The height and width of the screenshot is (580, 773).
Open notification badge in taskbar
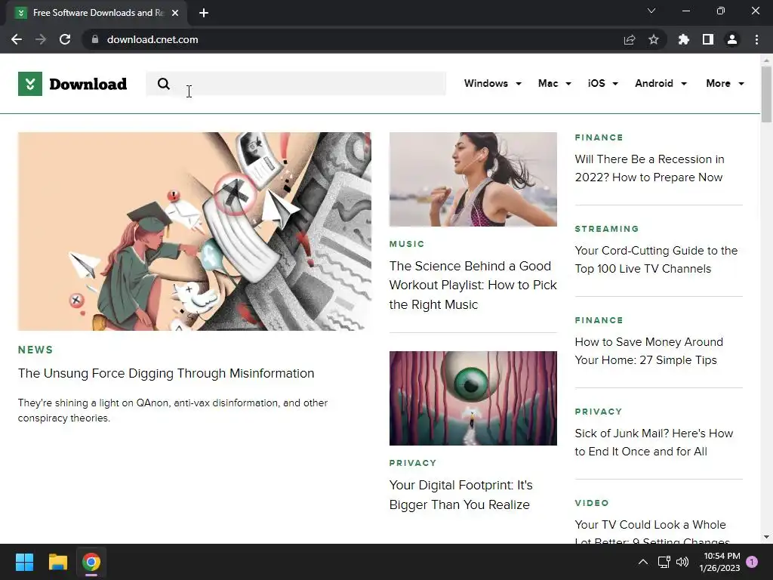click(752, 562)
